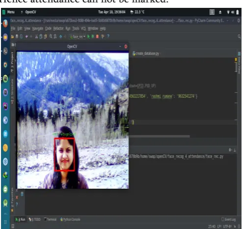Open the VCS menu
This screenshot has height=229, width=243.
click(83, 29)
